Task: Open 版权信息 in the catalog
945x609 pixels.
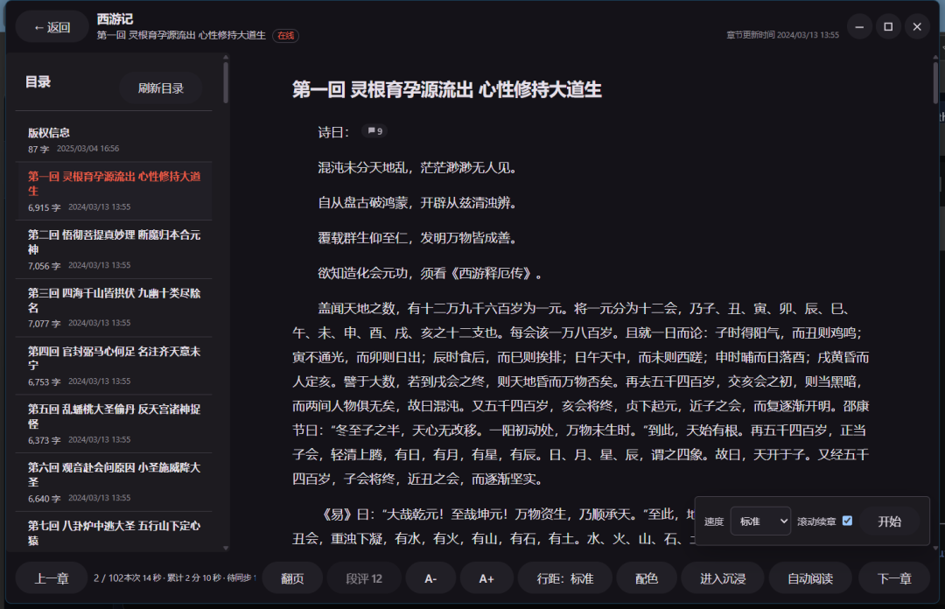Action: [114, 140]
